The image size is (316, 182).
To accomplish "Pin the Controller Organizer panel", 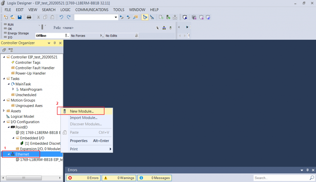I will coord(55,43).
